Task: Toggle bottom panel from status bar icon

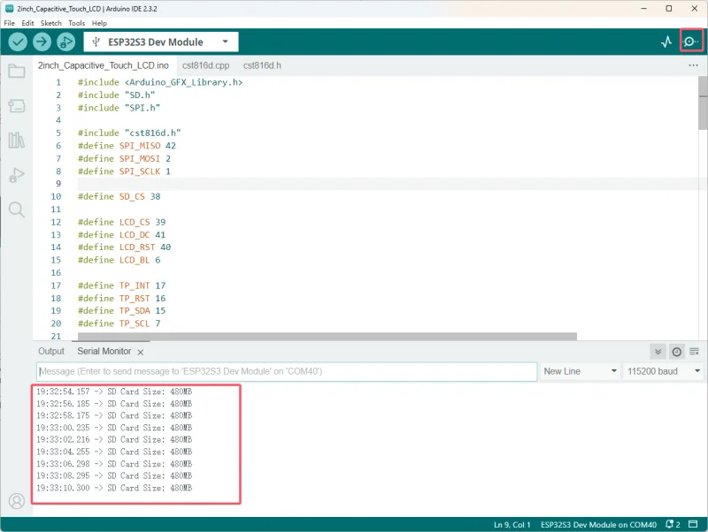Action: pyautogui.click(x=693, y=524)
